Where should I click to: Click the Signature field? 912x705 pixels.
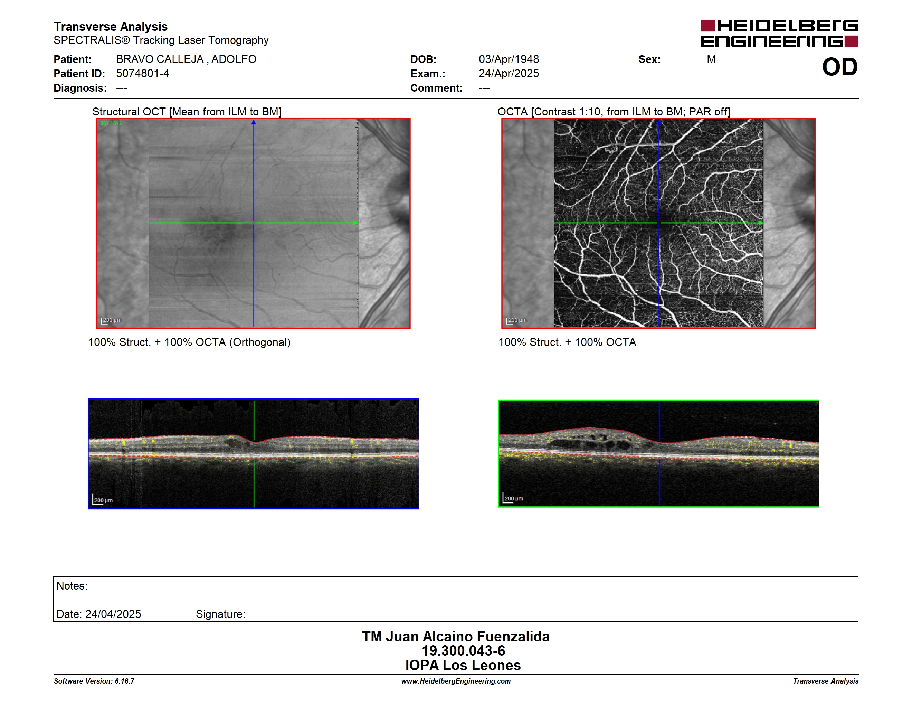(x=220, y=614)
